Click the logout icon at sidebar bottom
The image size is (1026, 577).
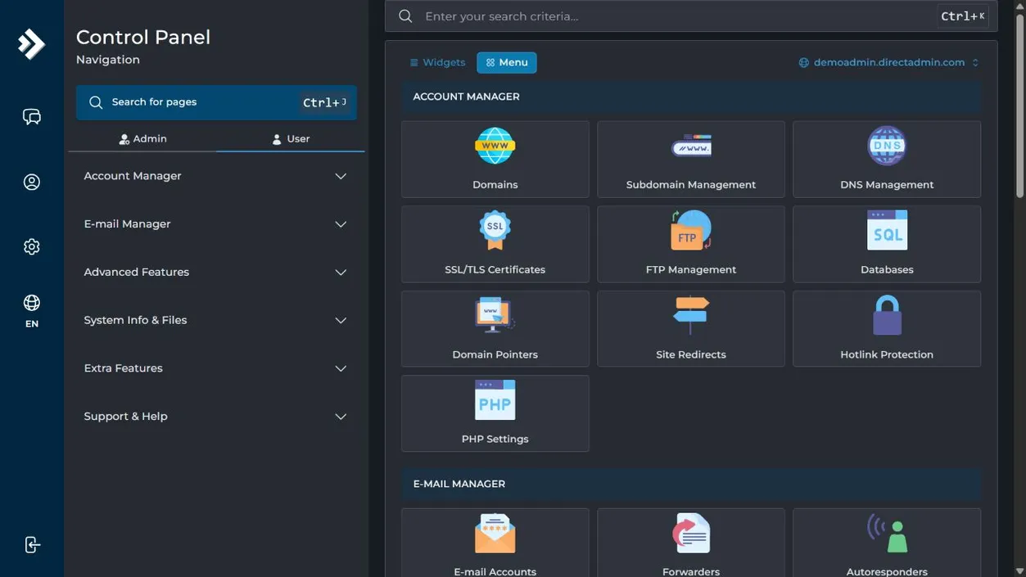31,545
